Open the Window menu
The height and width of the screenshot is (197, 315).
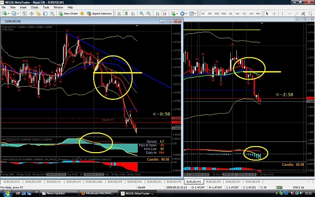(x=58, y=8)
